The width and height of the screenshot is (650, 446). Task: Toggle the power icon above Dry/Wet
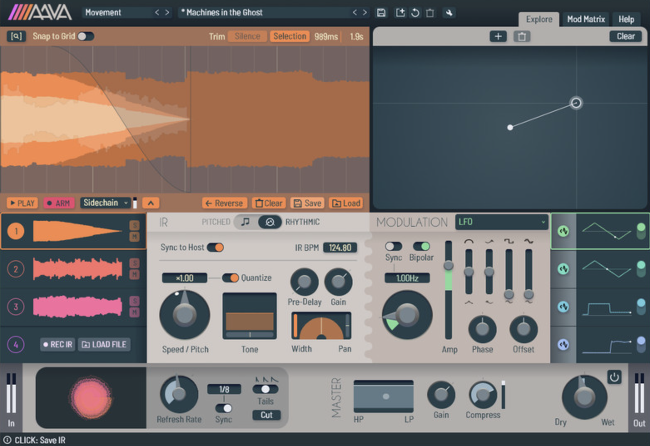pos(614,377)
